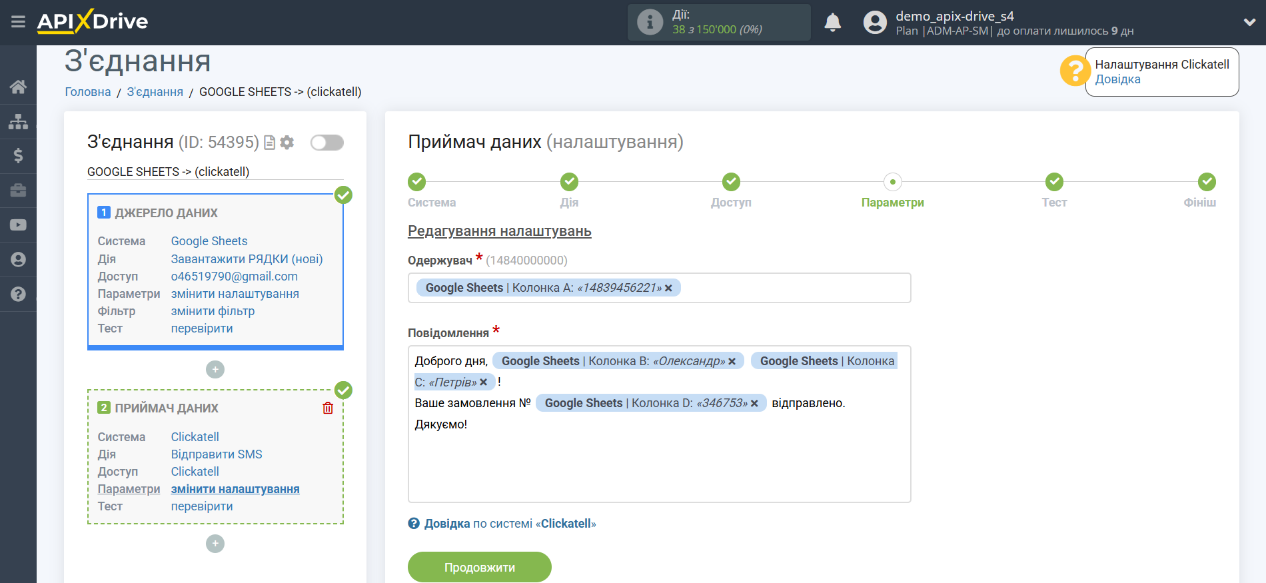The width and height of the screenshot is (1266, 583).
Task: Open Головна breadcrumb link
Action: pyautogui.click(x=88, y=92)
